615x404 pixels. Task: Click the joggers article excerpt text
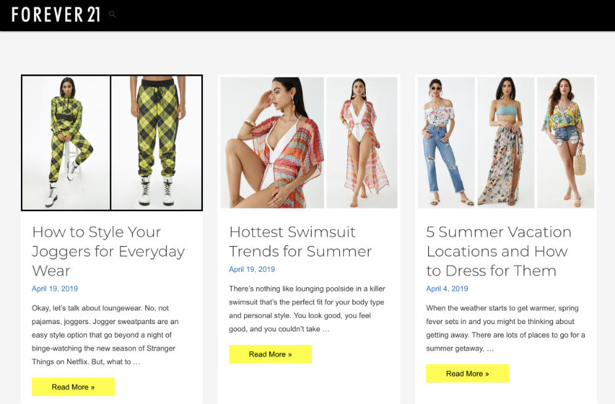pos(105,335)
